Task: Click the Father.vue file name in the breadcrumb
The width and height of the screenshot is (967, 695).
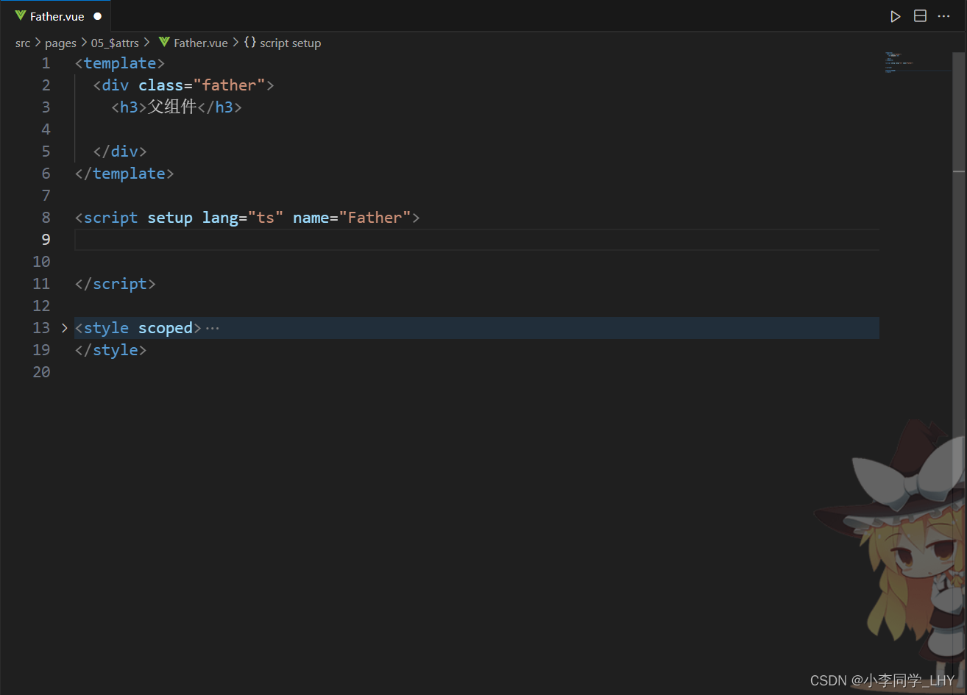Action: tap(200, 43)
